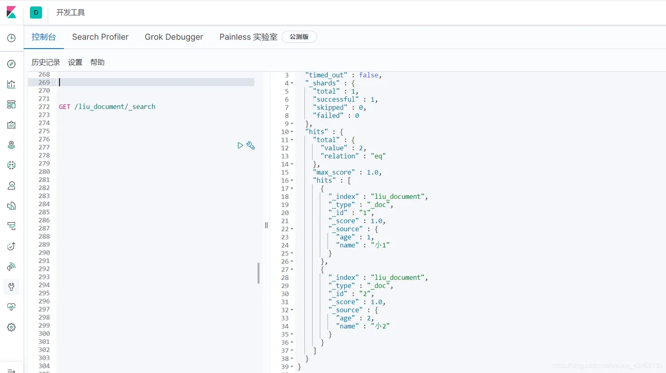Collapse first hit object on line 17
The image size is (666, 373).
point(292,188)
